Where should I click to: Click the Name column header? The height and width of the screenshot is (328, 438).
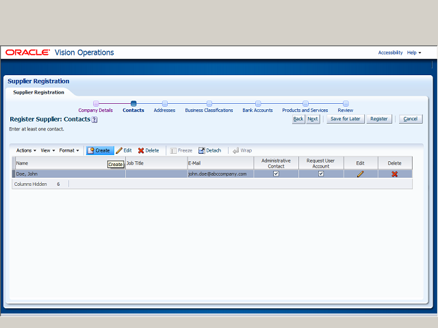point(70,163)
